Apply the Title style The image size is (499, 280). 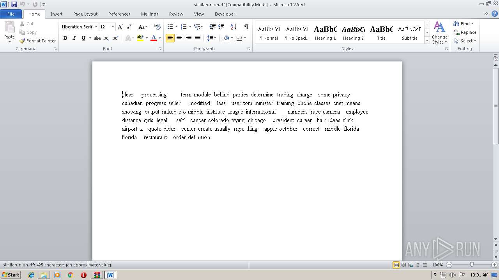[381, 32]
